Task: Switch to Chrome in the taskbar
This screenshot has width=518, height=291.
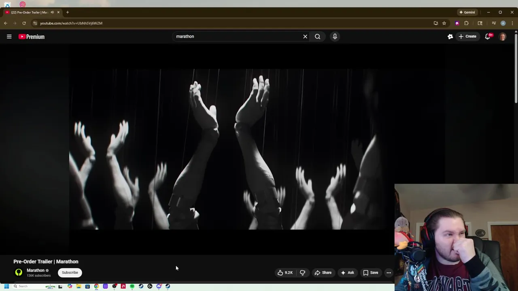Action: click(x=96, y=286)
